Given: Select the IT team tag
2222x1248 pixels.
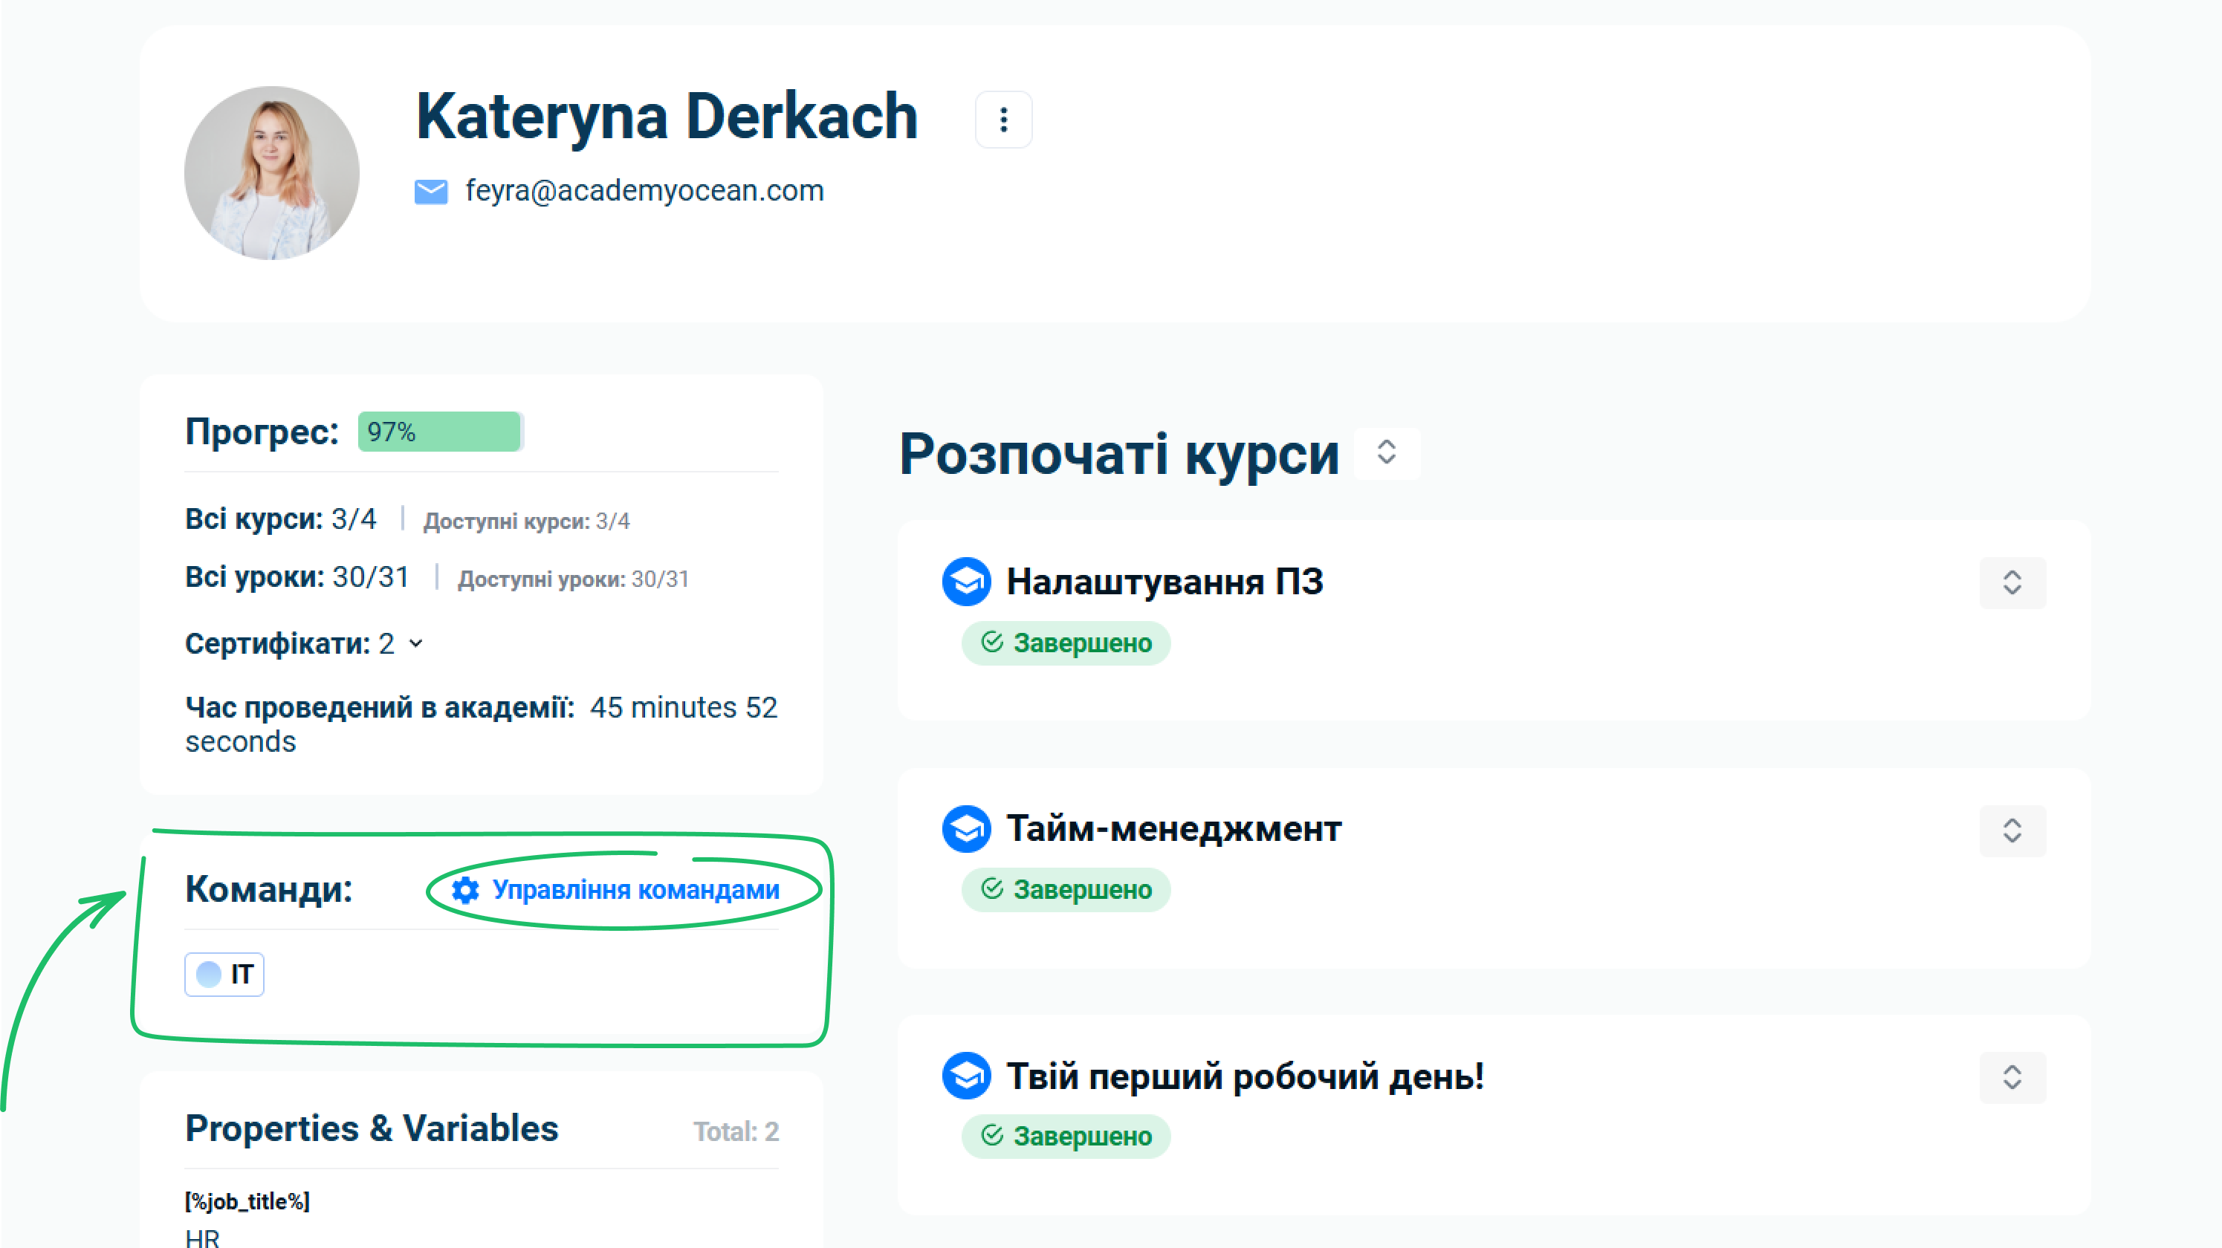Looking at the screenshot, I should (224, 975).
